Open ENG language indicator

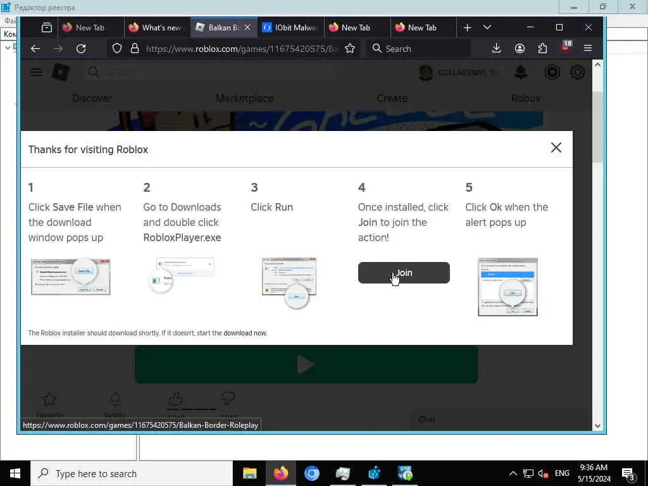coord(562,473)
